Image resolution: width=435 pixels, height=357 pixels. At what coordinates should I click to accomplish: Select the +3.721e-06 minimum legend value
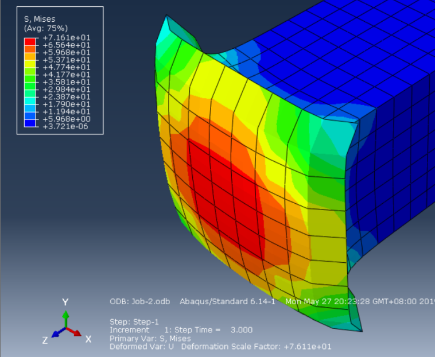[65, 126]
